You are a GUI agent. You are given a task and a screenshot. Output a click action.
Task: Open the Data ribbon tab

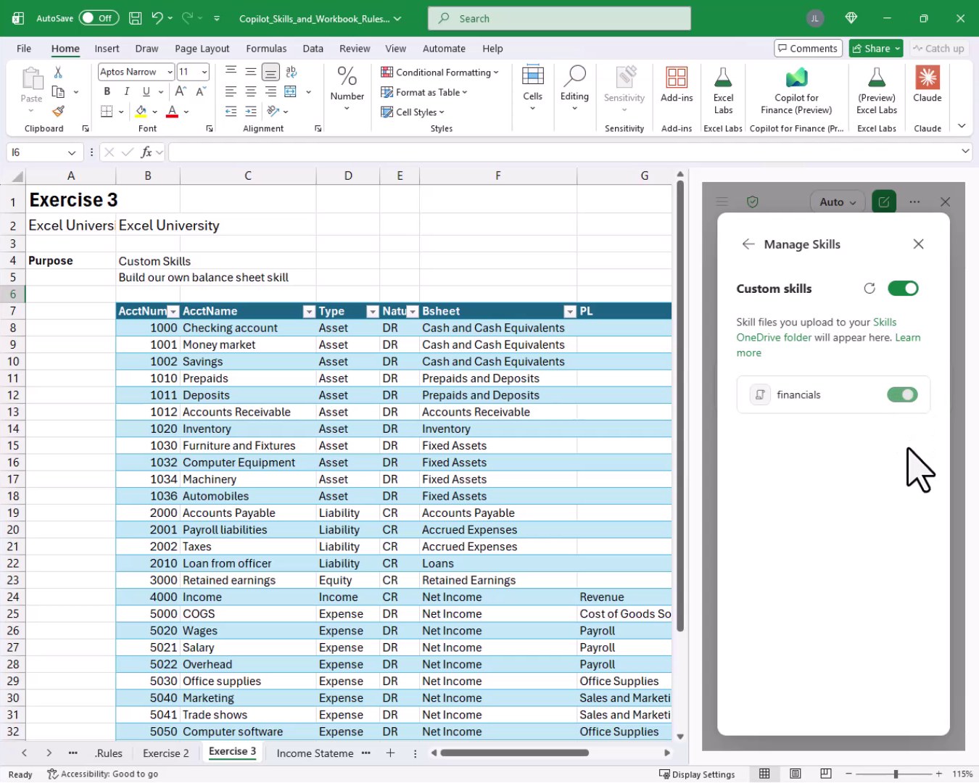tap(313, 49)
